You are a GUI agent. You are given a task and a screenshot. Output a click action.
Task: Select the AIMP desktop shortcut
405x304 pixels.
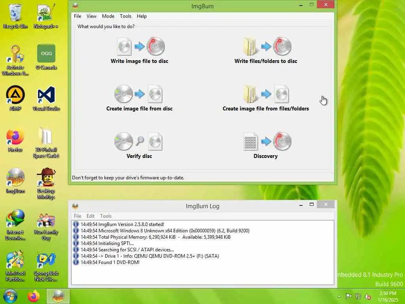tap(15, 98)
